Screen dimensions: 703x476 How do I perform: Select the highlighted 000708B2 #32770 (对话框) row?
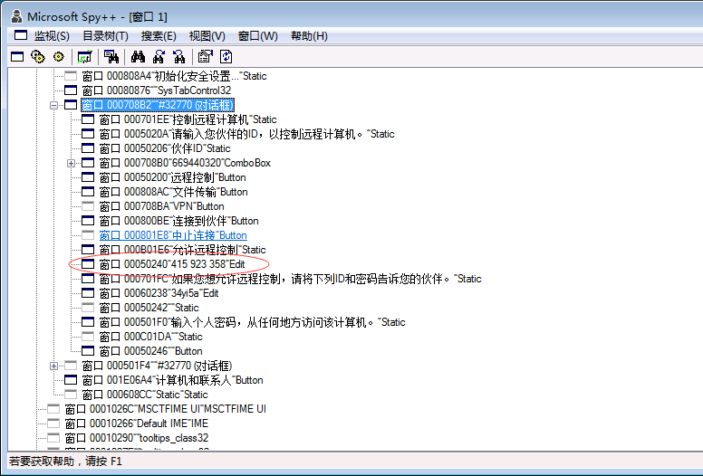click(x=158, y=105)
